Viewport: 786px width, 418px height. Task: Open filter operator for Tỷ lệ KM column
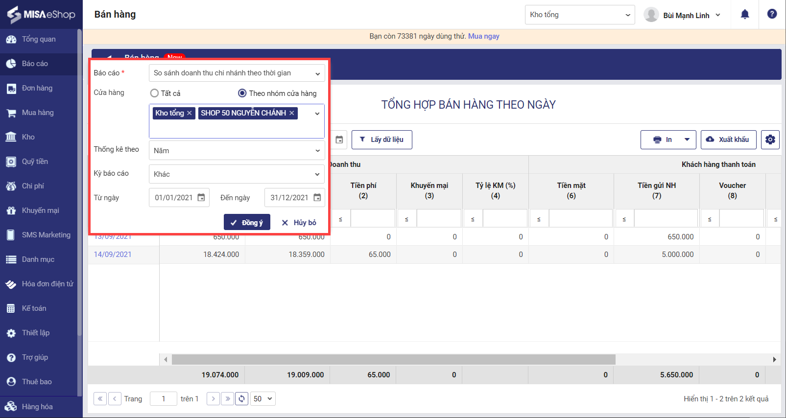tap(473, 219)
